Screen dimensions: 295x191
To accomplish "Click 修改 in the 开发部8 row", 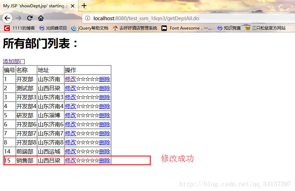I will (x=71, y=142).
